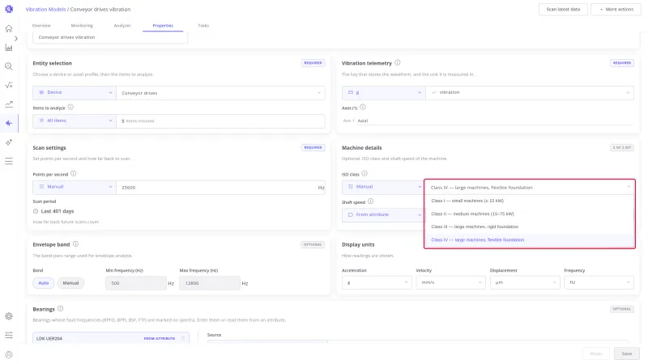
Task: Choose Class I small machines option
Action: [x=530, y=201]
